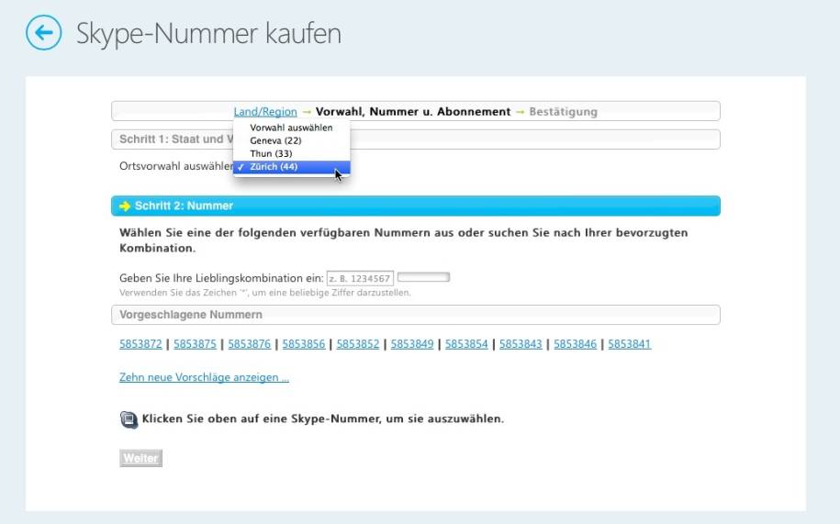Image resolution: width=840 pixels, height=524 pixels.
Task: Click the Weiter button
Action: pos(140,458)
